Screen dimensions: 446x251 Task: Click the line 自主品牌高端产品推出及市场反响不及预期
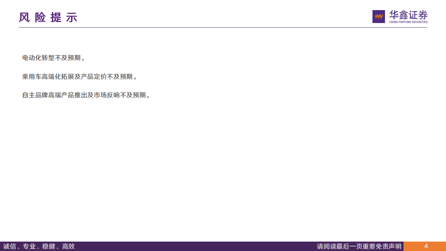point(86,95)
